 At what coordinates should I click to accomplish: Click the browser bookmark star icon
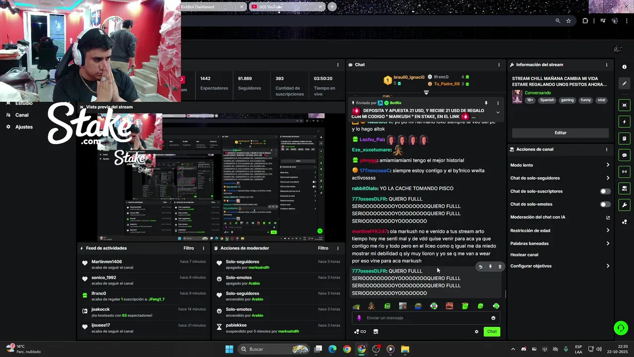tap(569, 21)
